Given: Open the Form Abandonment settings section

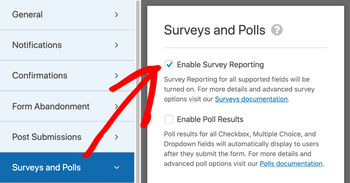Looking at the screenshot, I should pyautogui.click(x=67, y=106).
